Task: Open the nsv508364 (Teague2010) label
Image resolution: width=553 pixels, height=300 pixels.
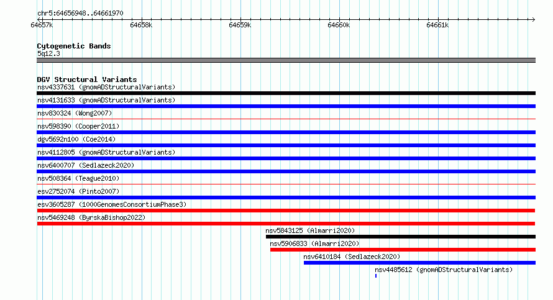Action: coord(78,178)
